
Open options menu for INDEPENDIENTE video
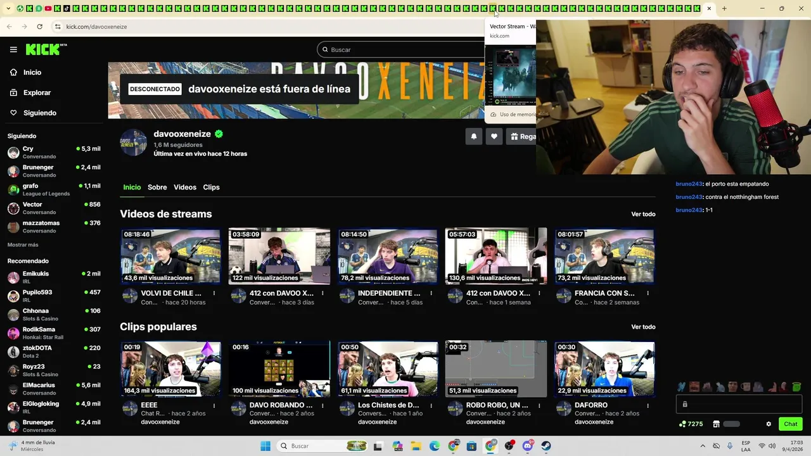(x=431, y=293)
